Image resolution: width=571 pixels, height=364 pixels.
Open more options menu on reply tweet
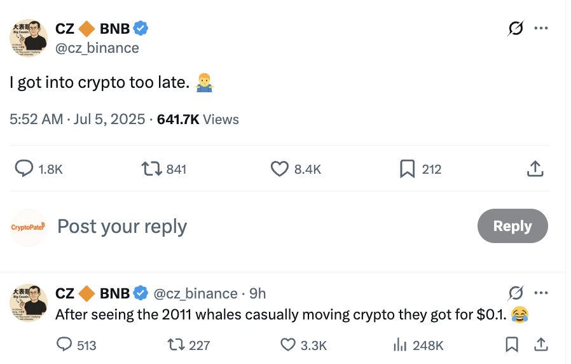tap(540, 293)
